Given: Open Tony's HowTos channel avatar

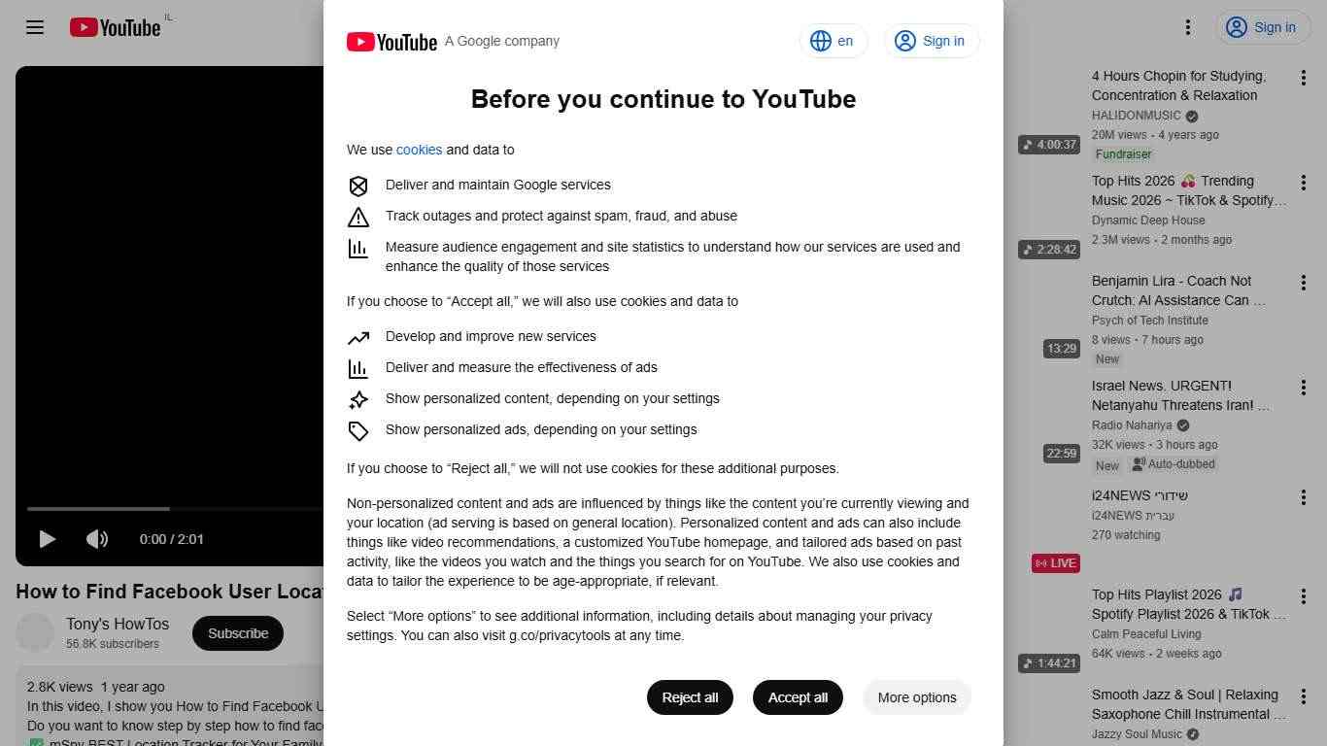Looking at the screenshot, I should pyautogui.click(x=35, y=633).
